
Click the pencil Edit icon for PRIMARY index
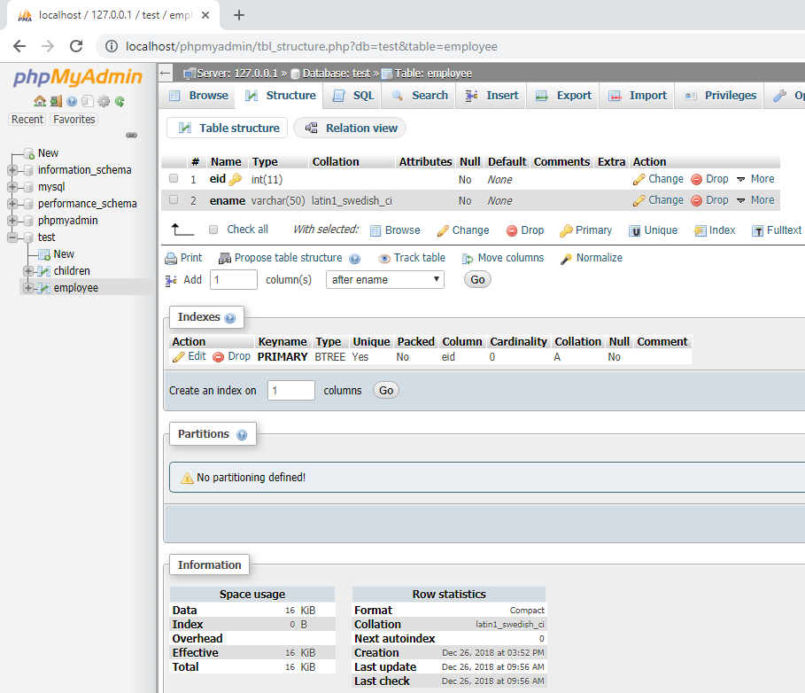(179, 356)
